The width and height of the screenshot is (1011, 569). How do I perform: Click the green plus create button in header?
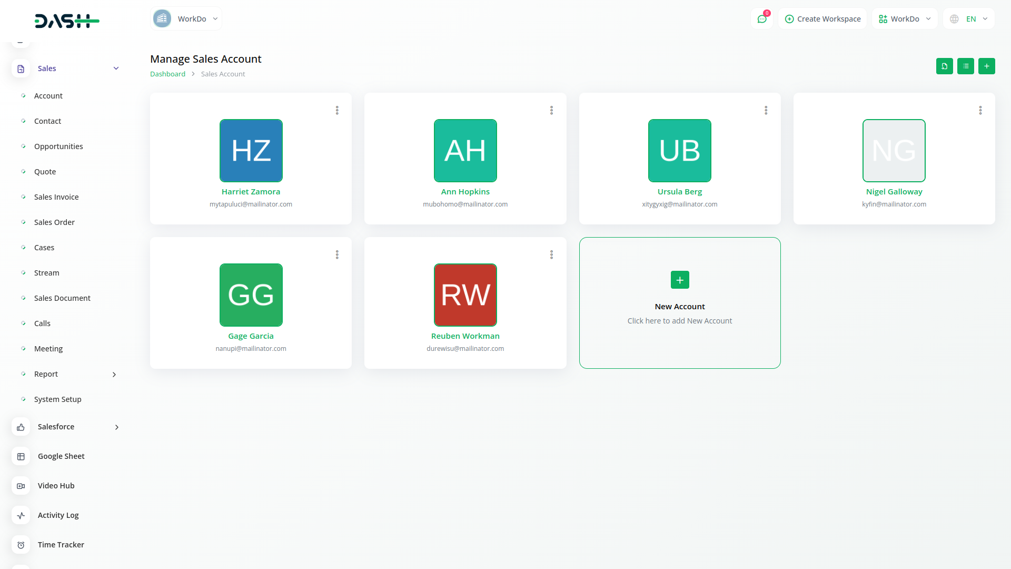click(986, 66)
